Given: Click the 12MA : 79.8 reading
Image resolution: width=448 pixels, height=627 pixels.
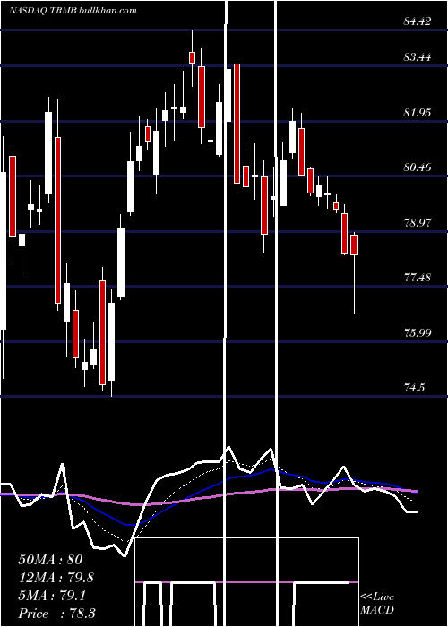Looking at the screenshot, I should point(56,578).
